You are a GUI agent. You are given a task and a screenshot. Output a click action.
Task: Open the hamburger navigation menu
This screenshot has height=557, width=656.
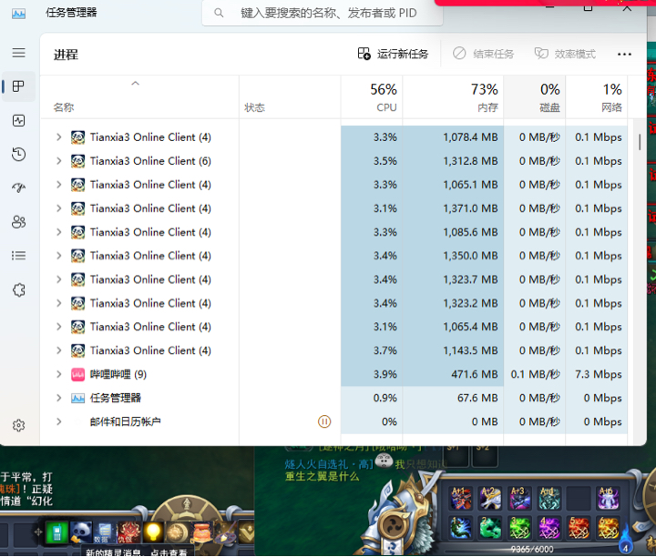coord(18,53)
